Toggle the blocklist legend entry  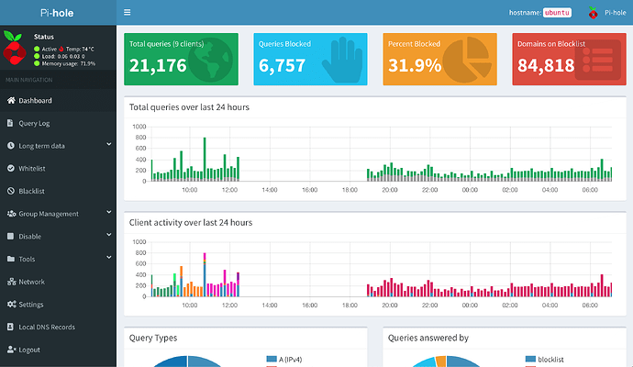pyautogui.click(x=544, y=359)
